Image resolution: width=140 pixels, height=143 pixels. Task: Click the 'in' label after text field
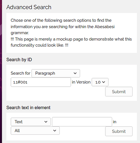click(x=114, y=122)
